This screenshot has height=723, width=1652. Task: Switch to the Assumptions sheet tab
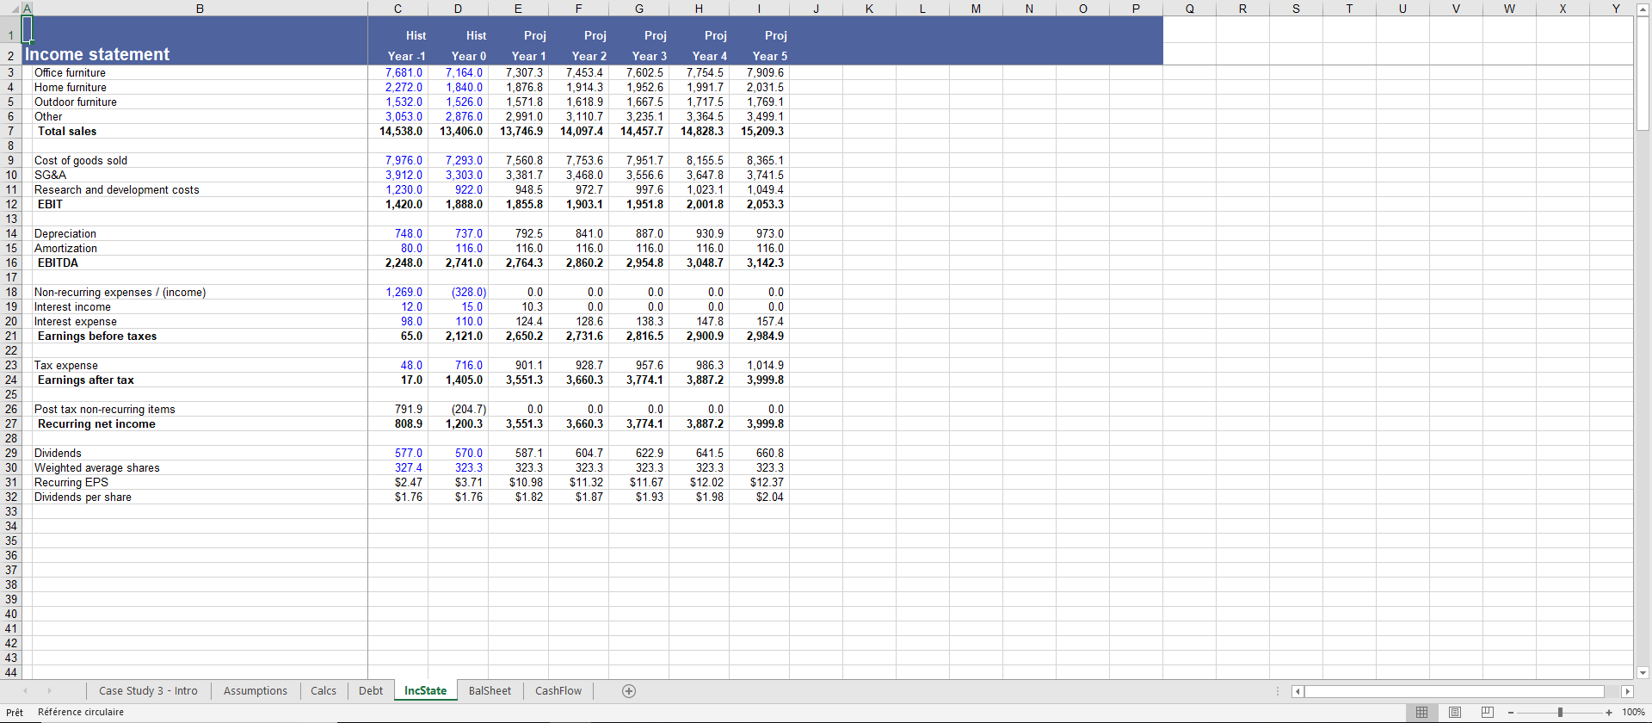coord(256,691)
